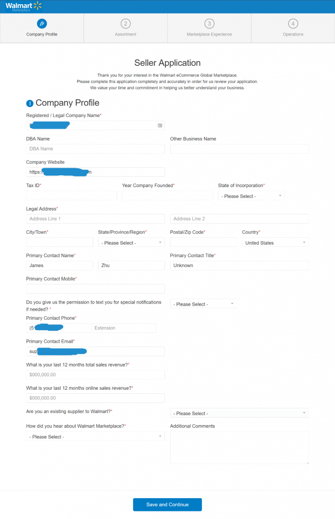This screenshot has height=519, width=335.
Task: Switch to the Operations tab
Action: (x=293, y=28)
